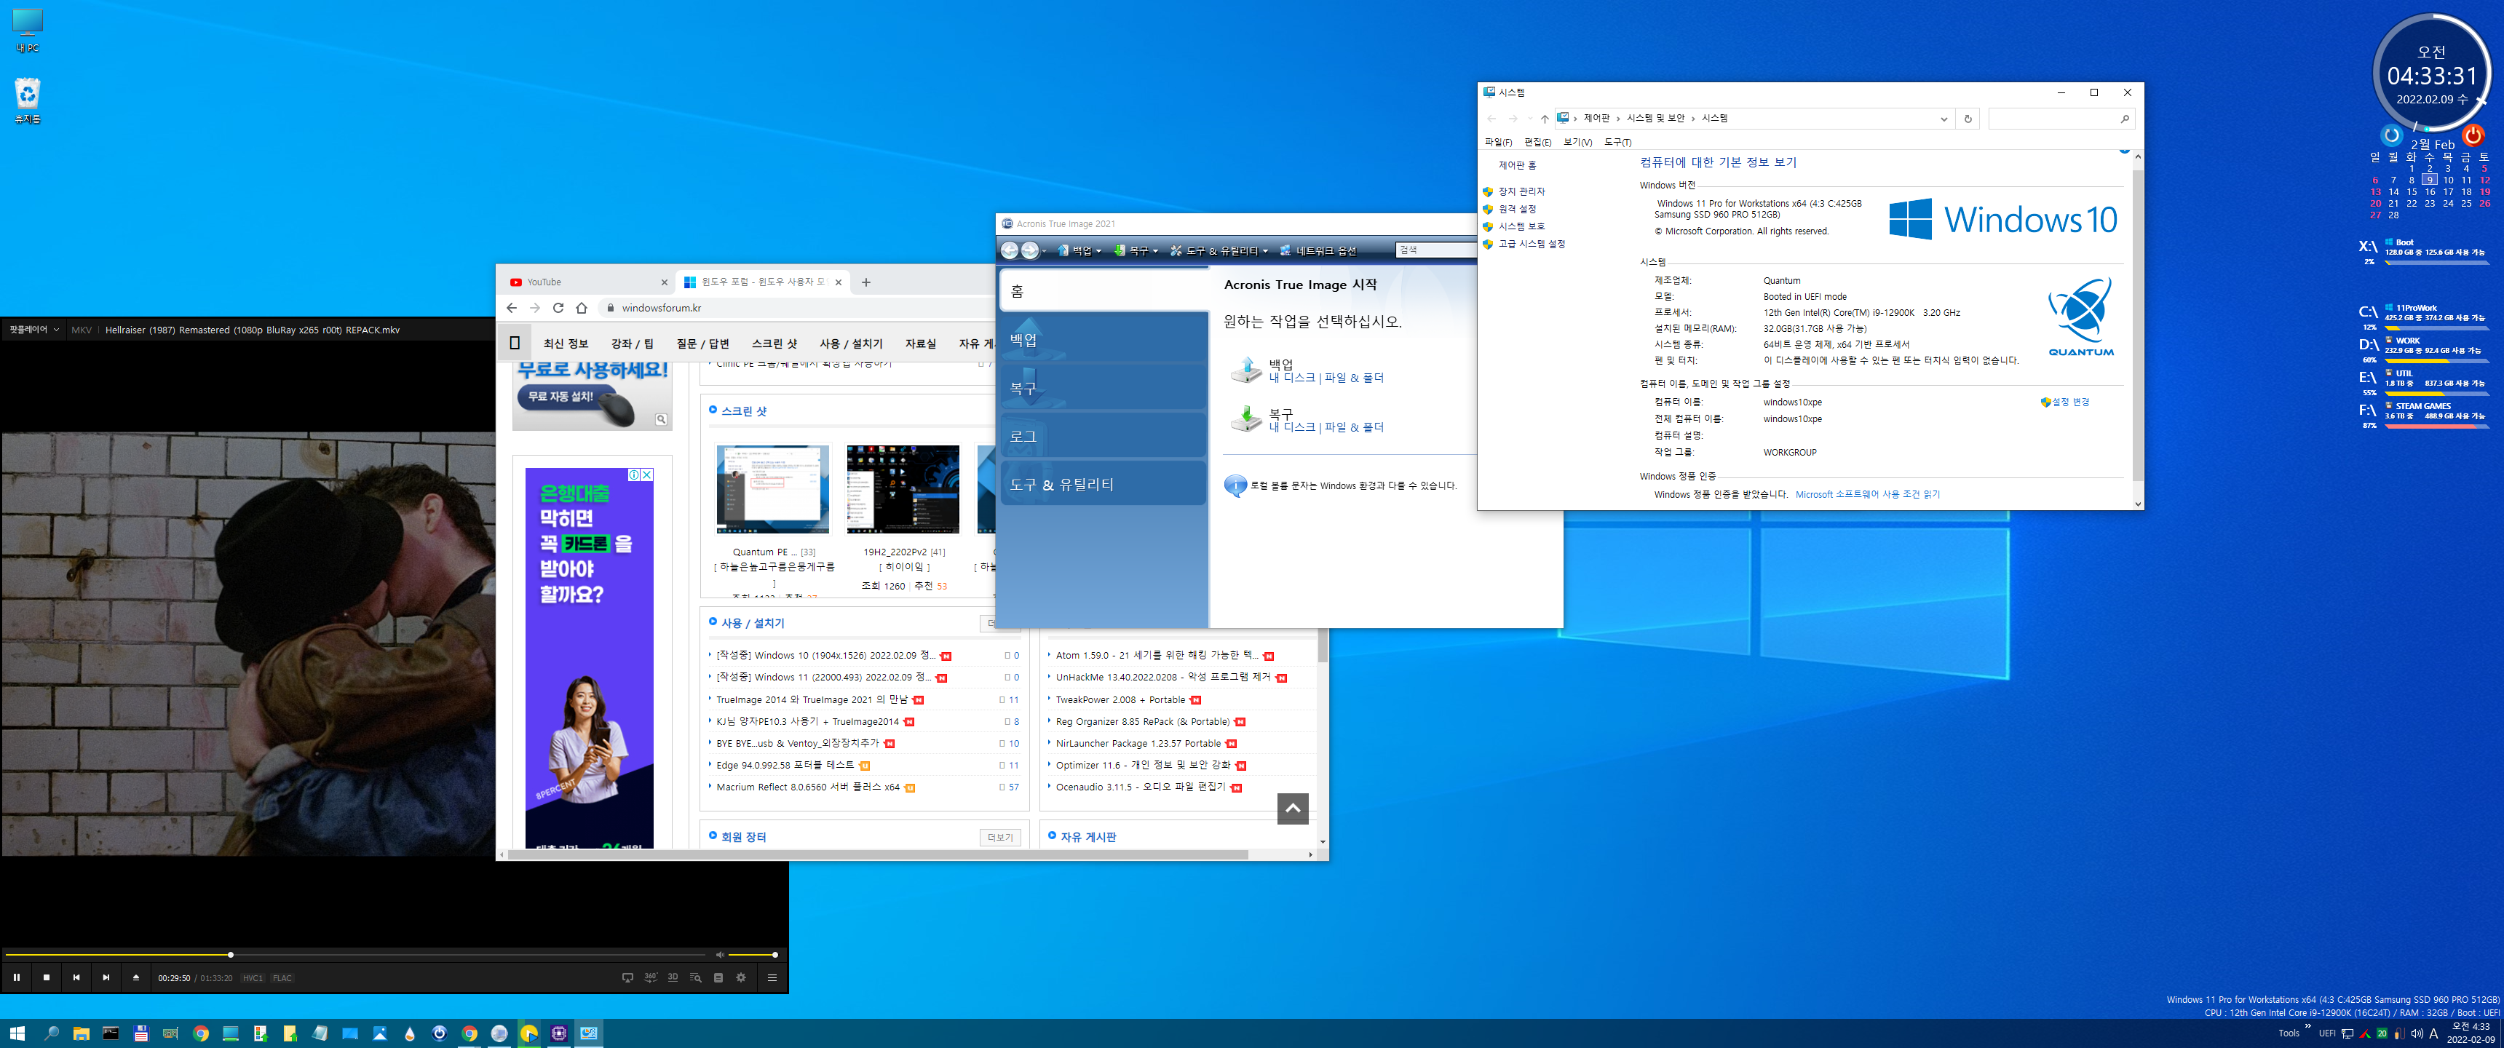Open File Explorer from the taskbar
Screen dimensions: 2504x1048
coord(81,1033)
